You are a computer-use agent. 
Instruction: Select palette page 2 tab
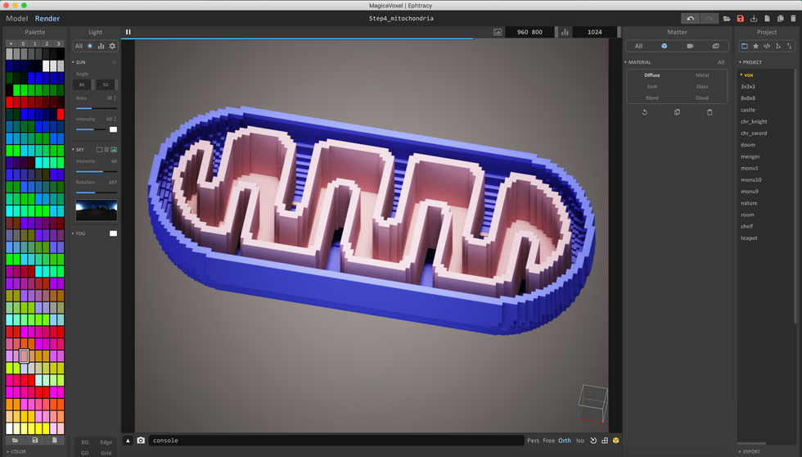click(47, 43)
